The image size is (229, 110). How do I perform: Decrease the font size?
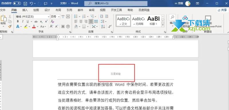click(x=56, y=26)
